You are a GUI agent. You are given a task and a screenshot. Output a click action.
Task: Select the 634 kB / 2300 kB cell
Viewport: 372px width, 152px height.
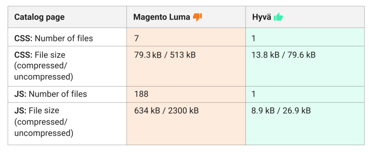[166, 111]
